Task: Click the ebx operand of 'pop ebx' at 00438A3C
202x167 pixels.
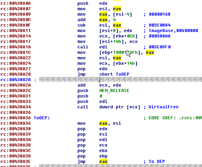Action: [x=103, y=151]
